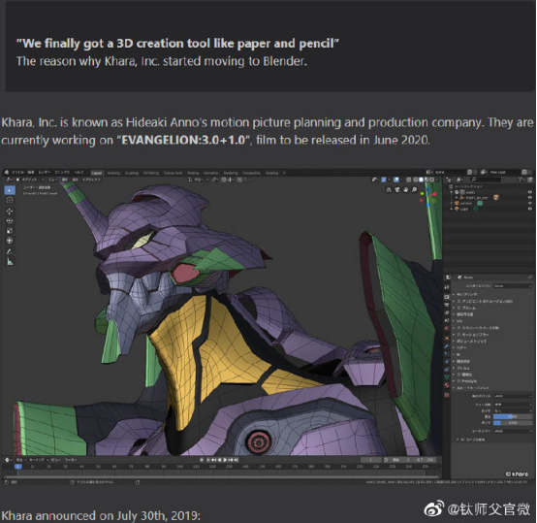Toggle visibility eye of camera in outliner
Screen dimensions: 537x523
[x=530, y=203]
